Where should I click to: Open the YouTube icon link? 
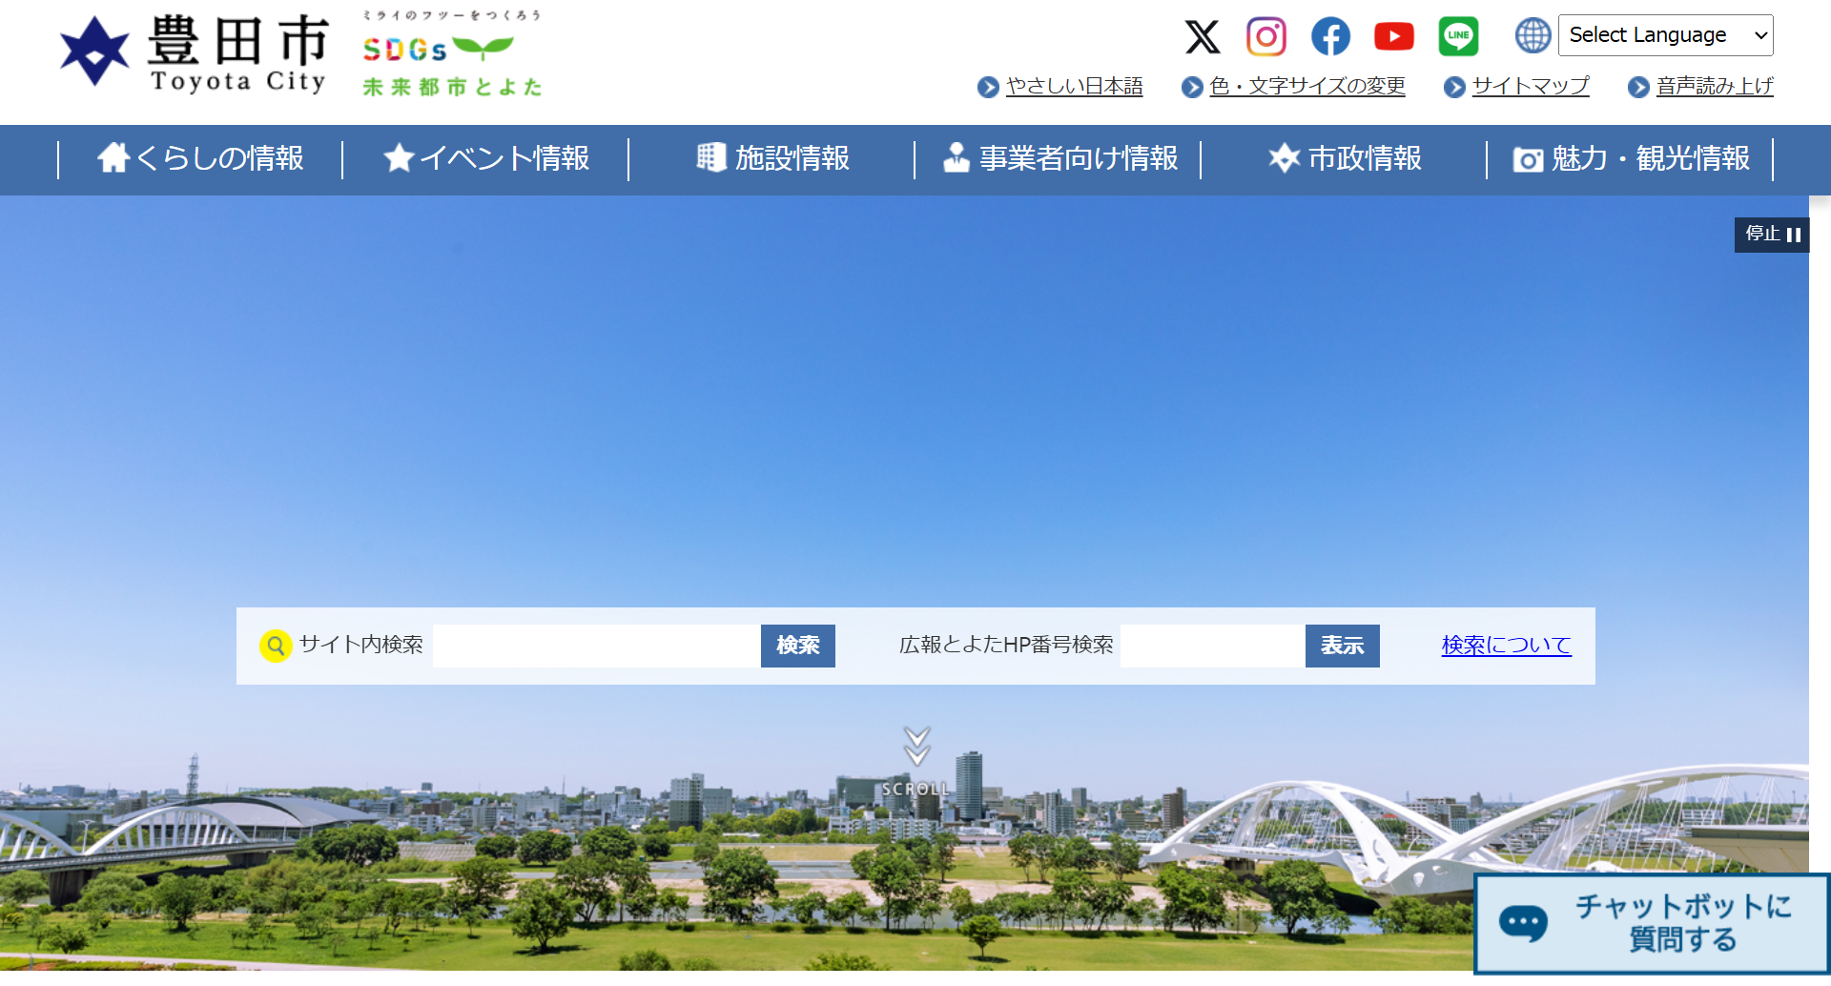point(1394,36)
